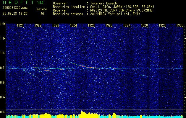186x118 pixels.
Task: Click the Ogaki, Gifu, JAPAN location text
Action: pyautogui.click(x=122, y=7)
